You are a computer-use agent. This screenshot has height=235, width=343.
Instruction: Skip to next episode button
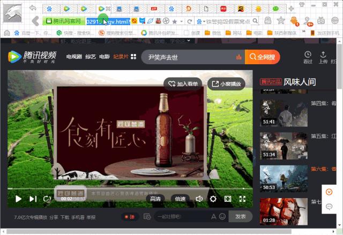coord(33,199)
